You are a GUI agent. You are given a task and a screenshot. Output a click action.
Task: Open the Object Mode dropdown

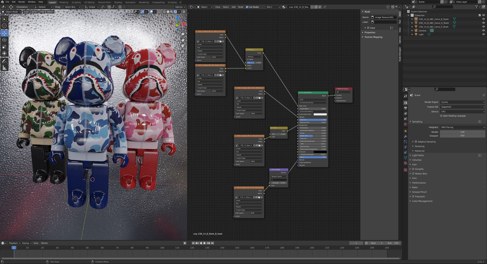[x=11, y=12]
